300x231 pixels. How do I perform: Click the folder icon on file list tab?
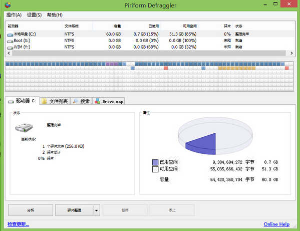(44, 101)
